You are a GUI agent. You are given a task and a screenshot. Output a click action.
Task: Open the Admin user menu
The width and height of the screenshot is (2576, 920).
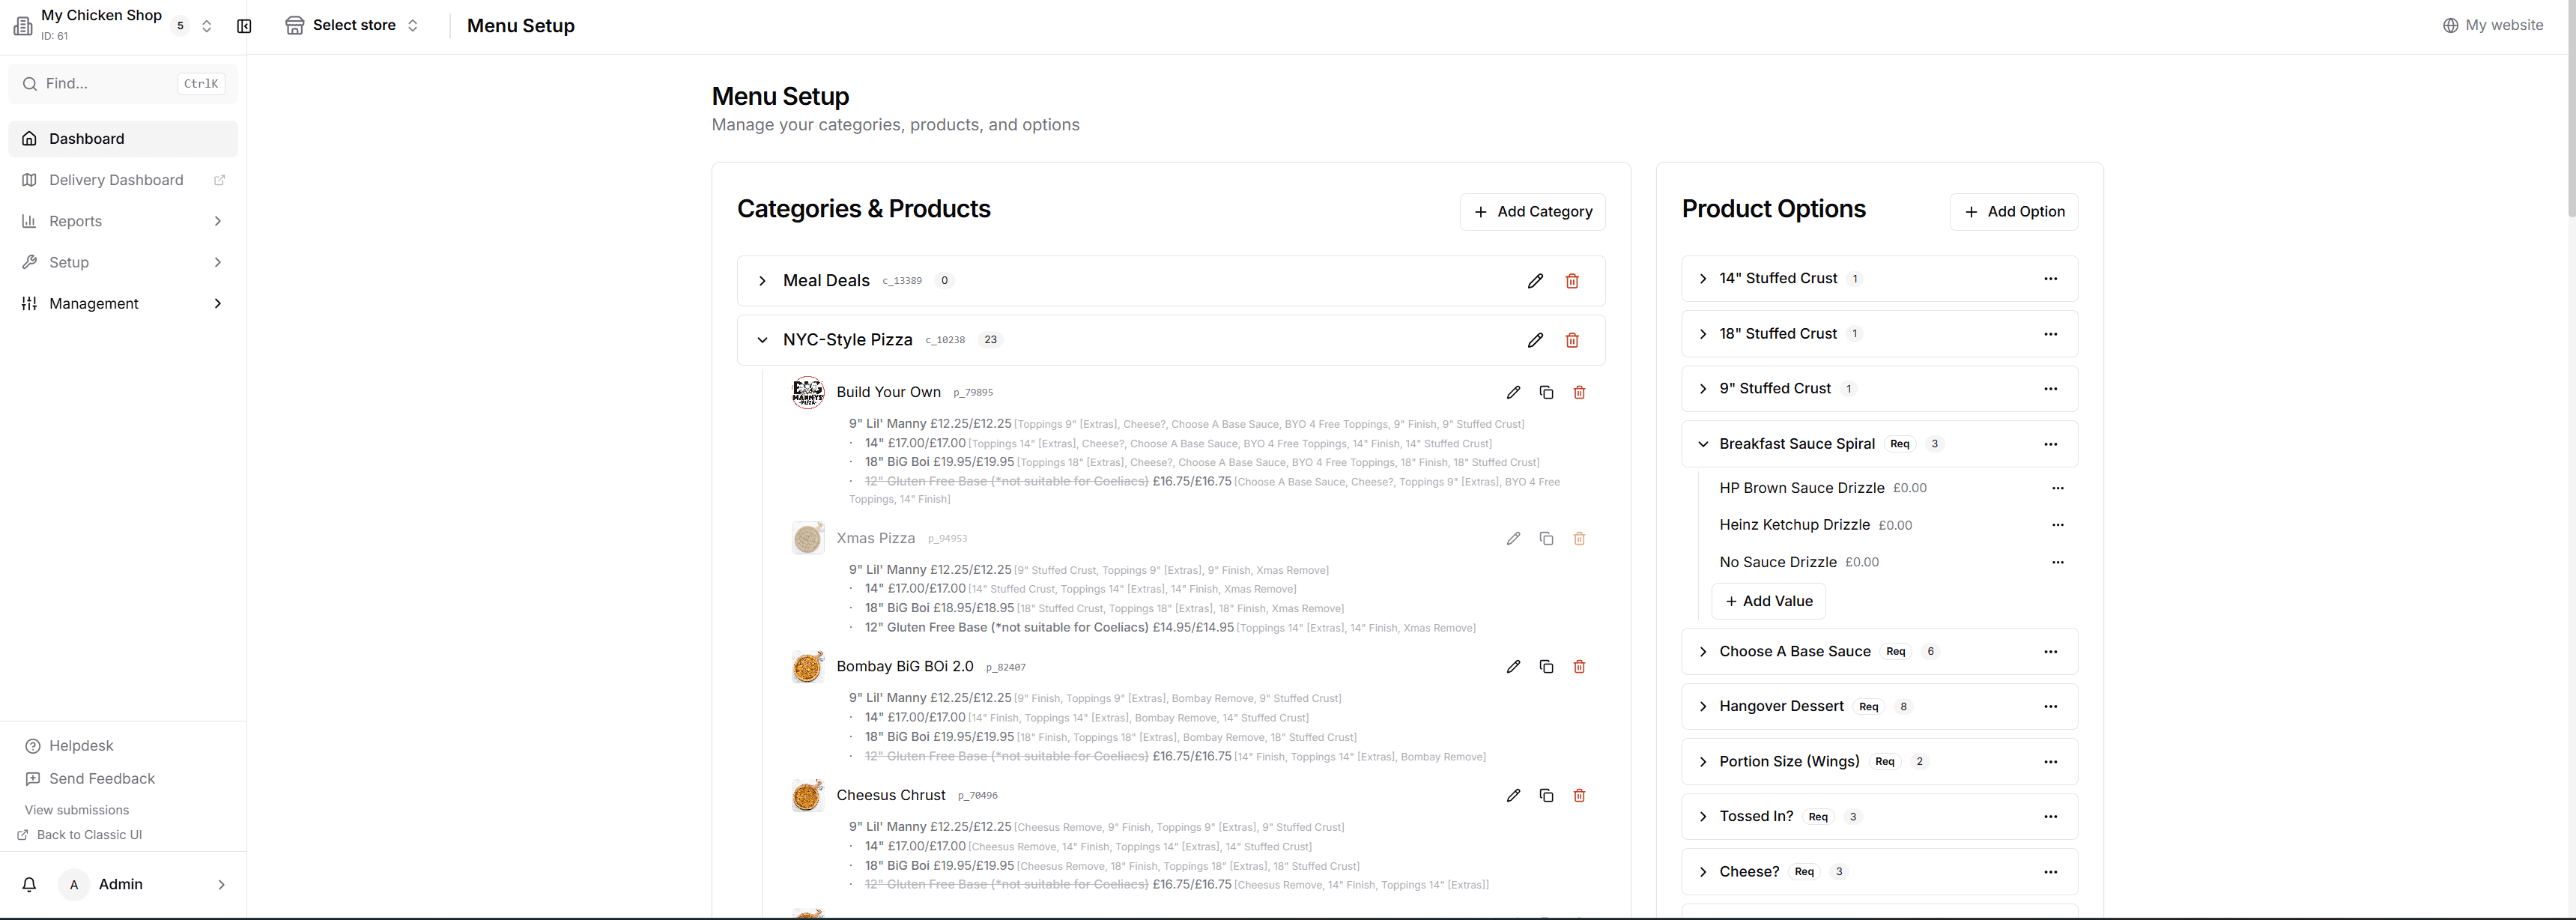click(x=142, y=884)
